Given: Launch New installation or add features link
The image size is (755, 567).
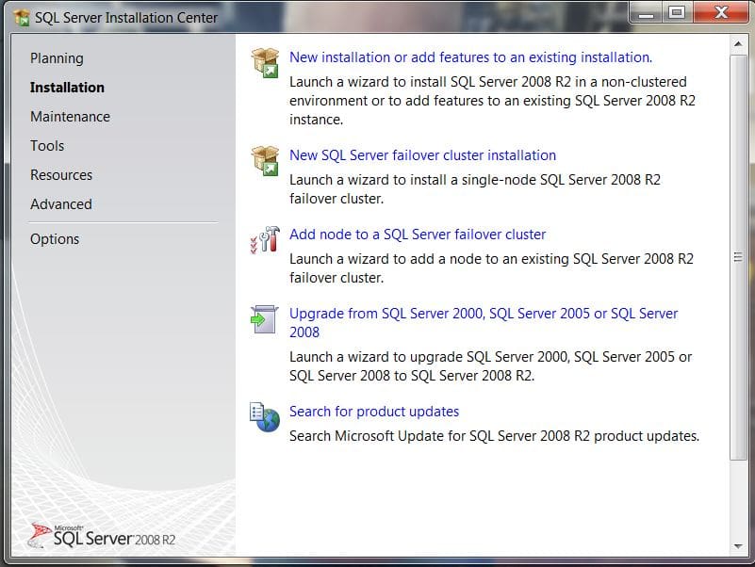Looking at the screenshot, I should coord(470,57).
